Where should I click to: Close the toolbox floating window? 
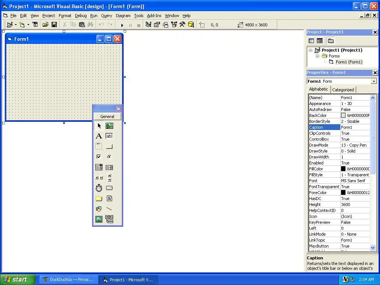point(118,109)
